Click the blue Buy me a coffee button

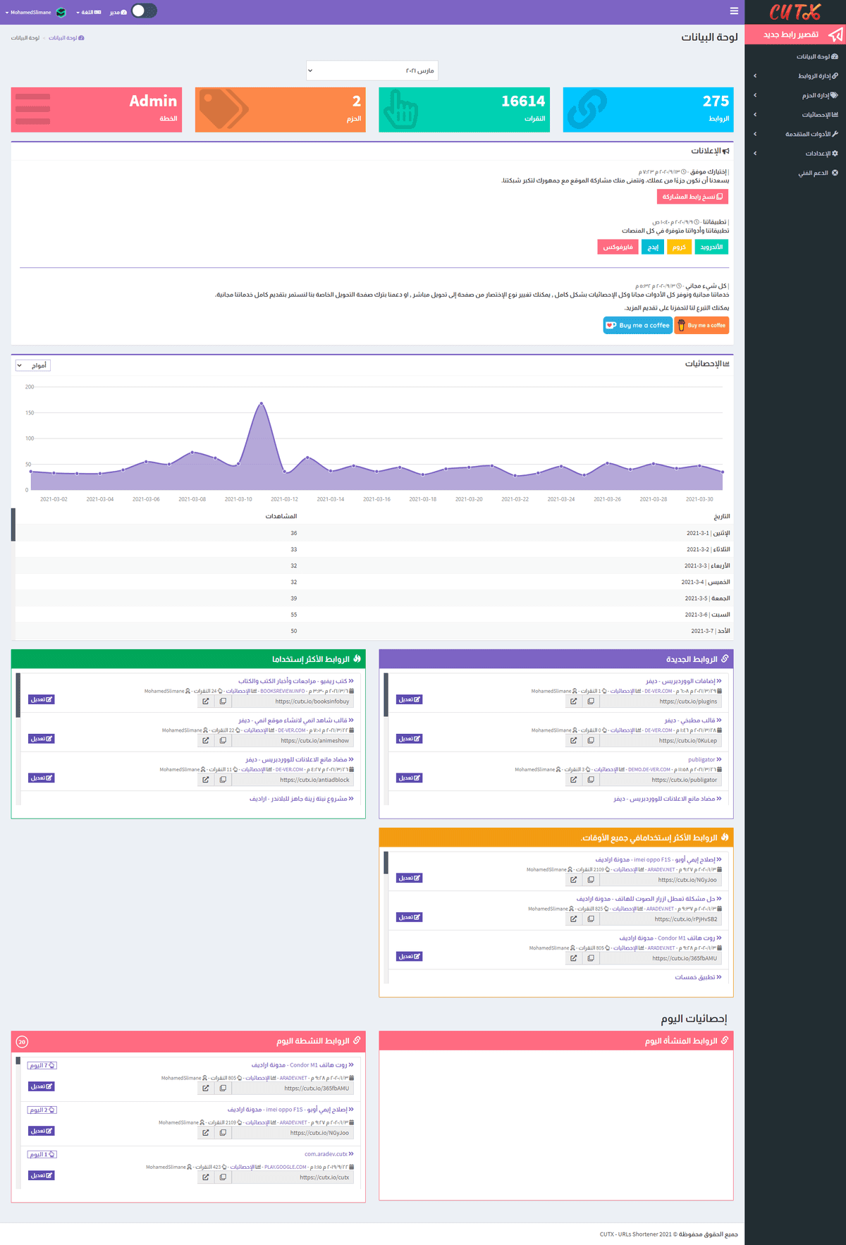[x=637, y=325]
